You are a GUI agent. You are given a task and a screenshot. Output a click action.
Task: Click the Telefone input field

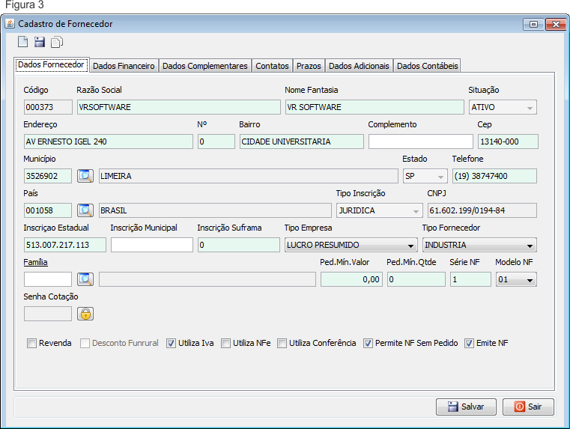point(494,176)
